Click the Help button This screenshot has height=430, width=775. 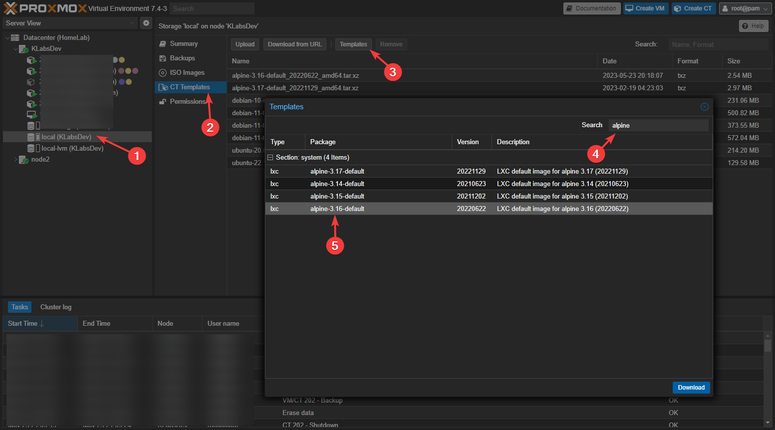753,26
